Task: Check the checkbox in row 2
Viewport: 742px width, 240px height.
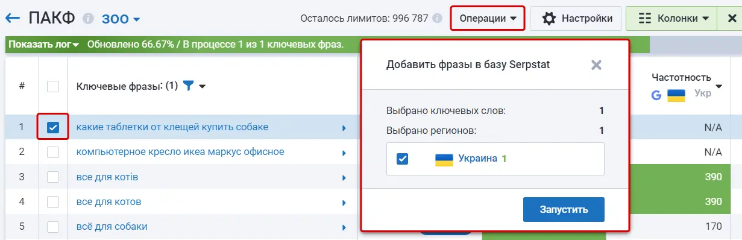Action: tap(53, 152)
